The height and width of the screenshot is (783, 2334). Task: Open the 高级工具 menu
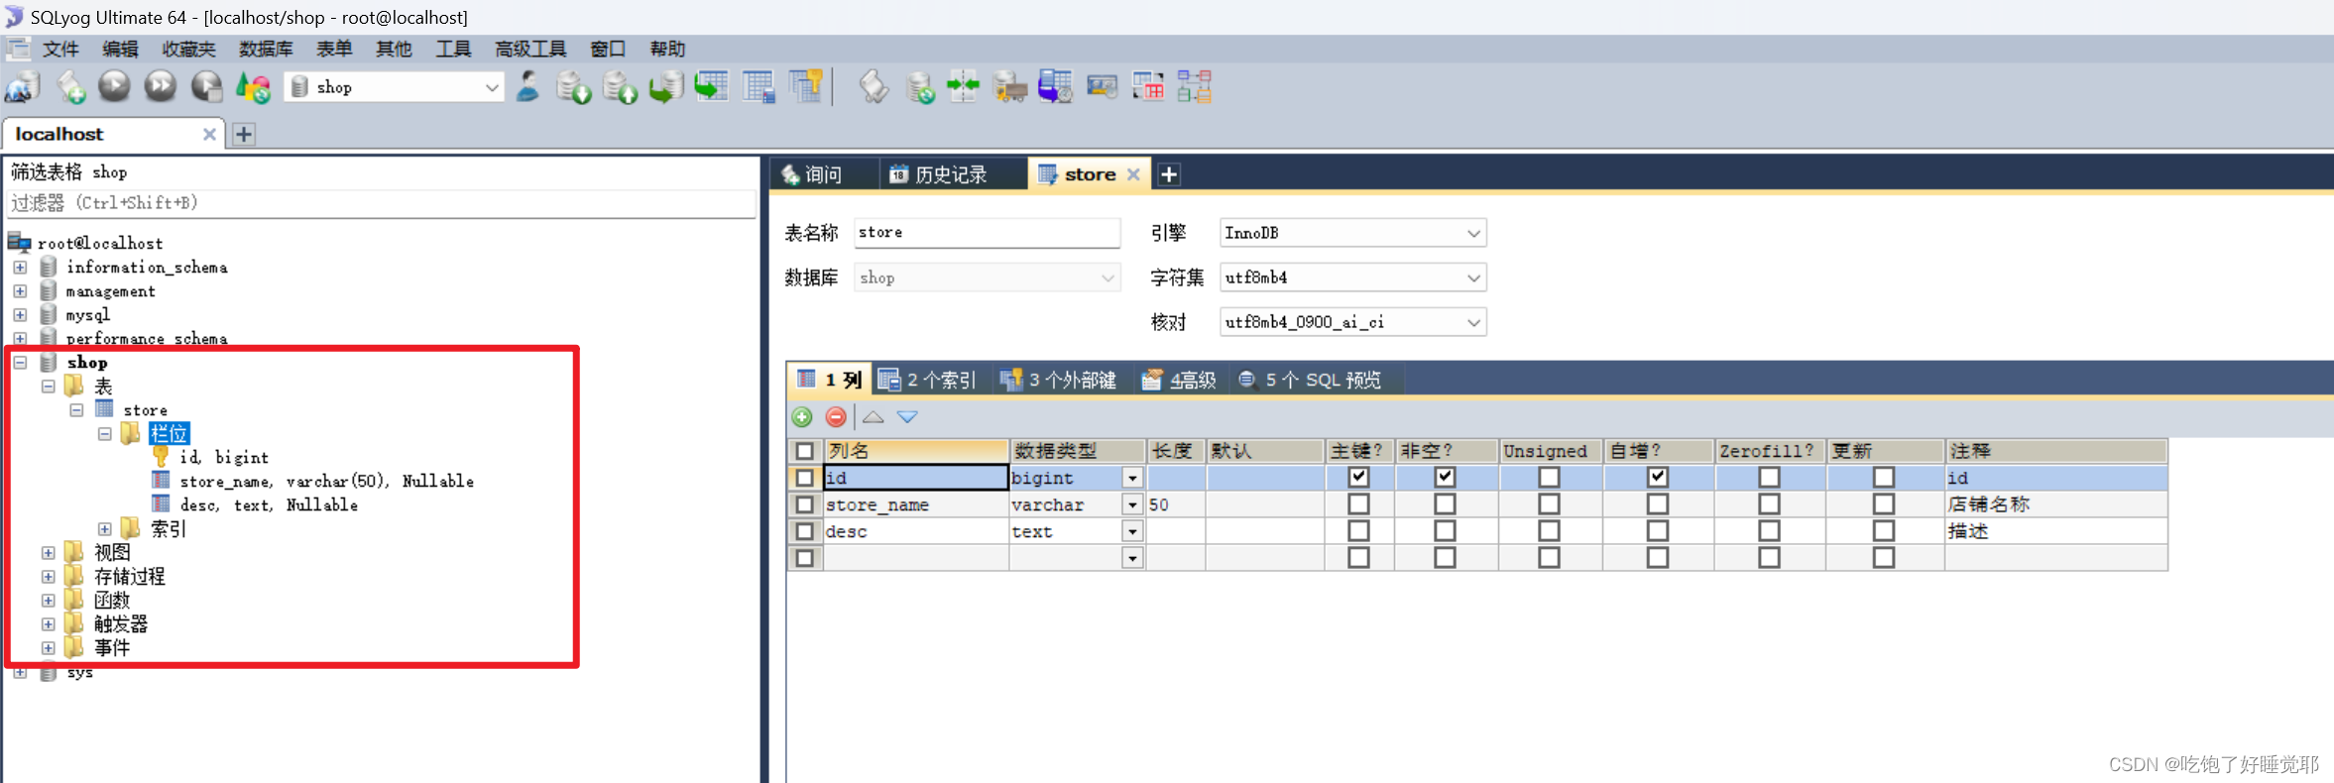point(530,49)
